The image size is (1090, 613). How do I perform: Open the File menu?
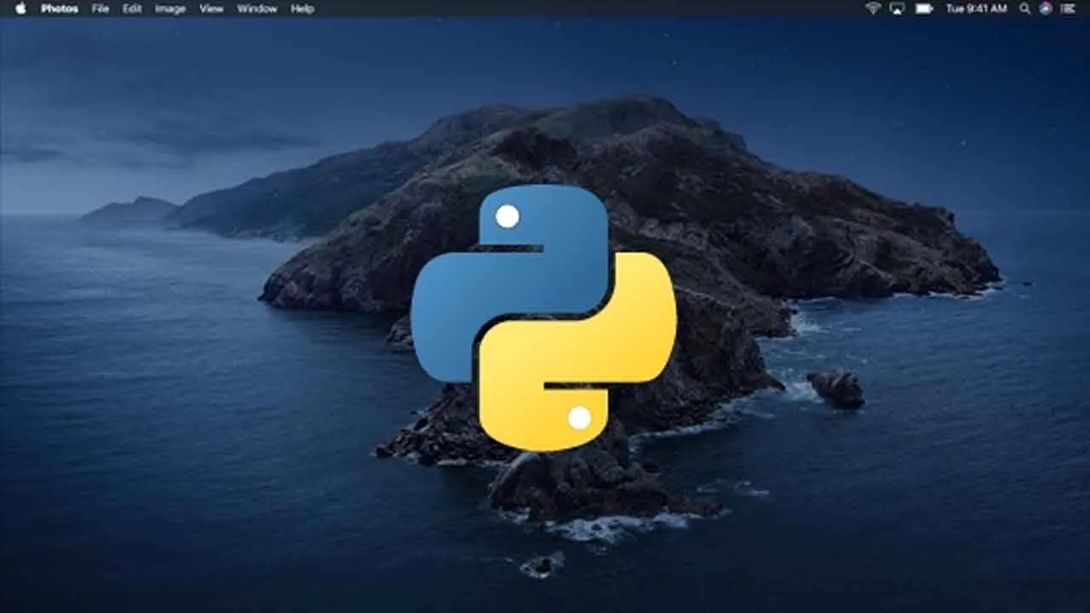coord(100,9)
